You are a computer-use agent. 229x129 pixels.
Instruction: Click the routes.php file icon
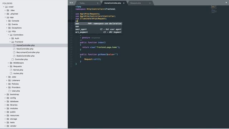pos(11,73)
